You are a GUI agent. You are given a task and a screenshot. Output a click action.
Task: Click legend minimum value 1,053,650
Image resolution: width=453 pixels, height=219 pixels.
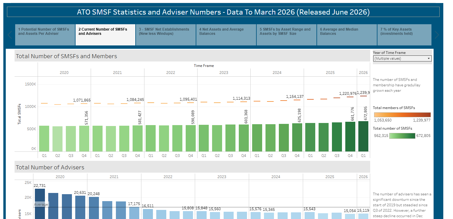(383, 120)
